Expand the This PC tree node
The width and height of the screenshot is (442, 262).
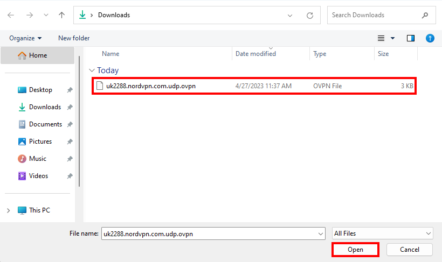pos(8,210)
